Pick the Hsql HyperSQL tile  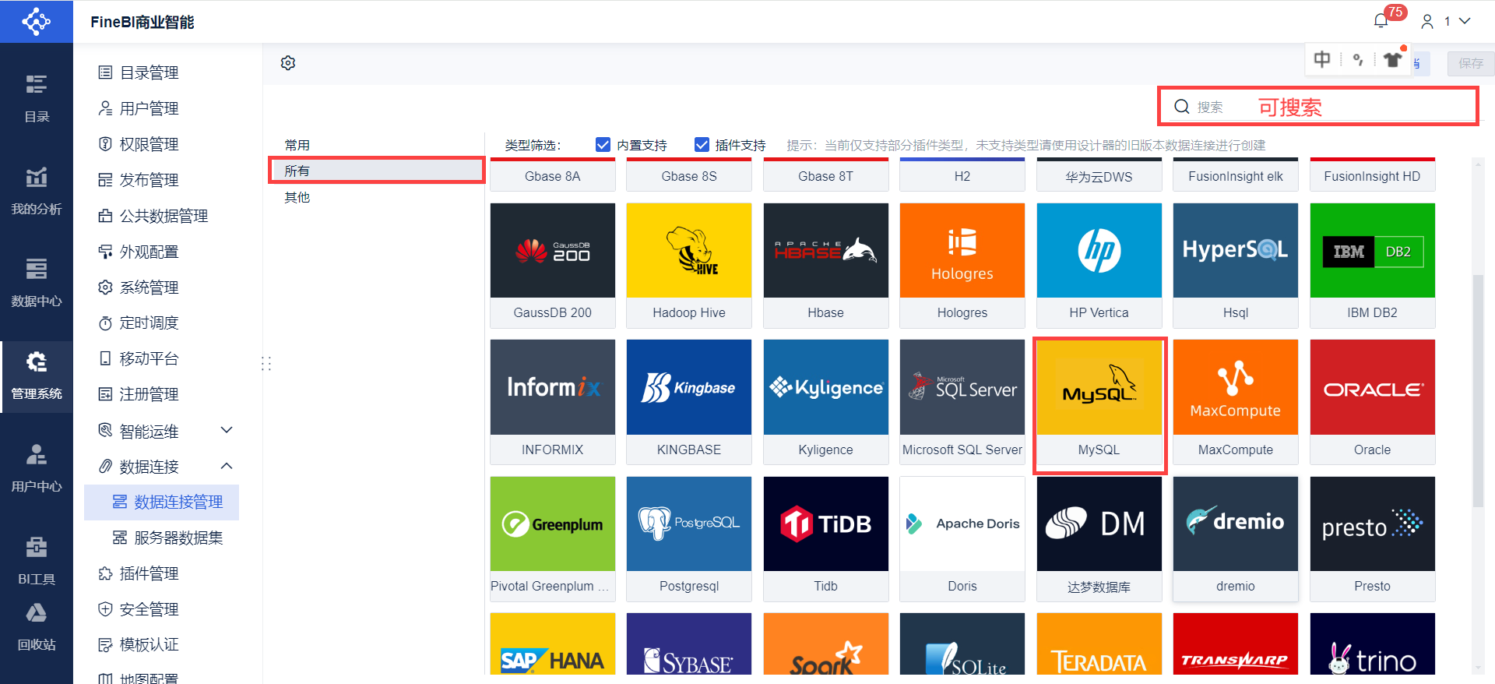pyautogui.click(x=1236, y=265)
